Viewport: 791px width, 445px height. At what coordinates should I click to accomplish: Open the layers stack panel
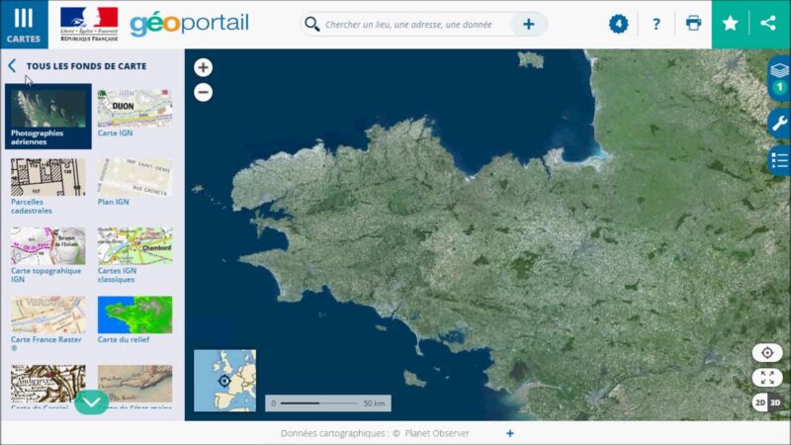[778, 73]
